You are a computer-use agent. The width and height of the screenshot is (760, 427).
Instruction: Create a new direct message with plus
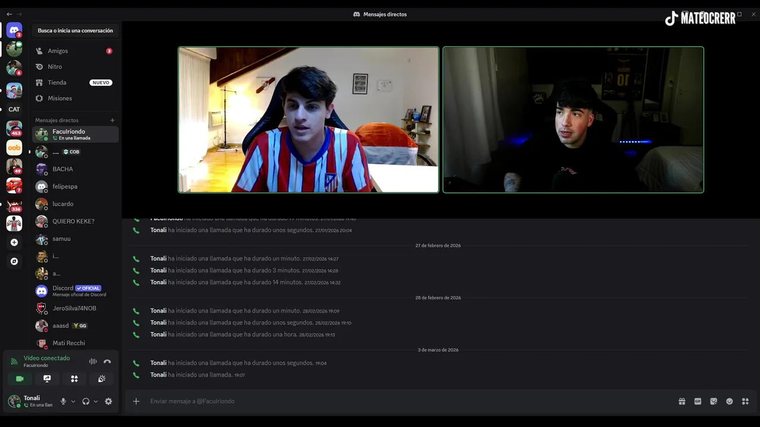(112, 120)
